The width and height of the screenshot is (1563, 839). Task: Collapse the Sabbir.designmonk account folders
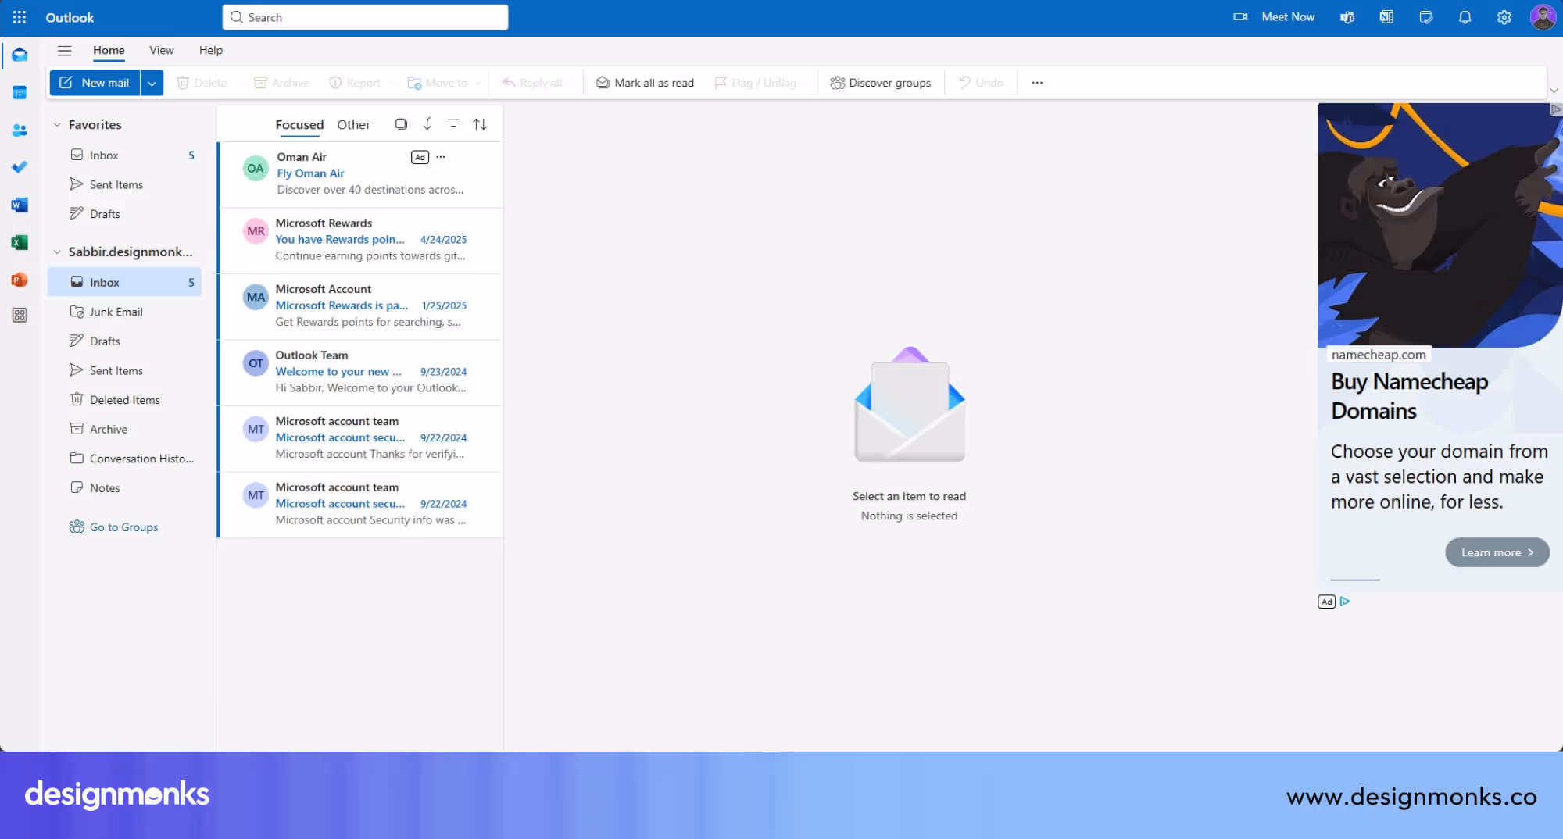pos(57,252)
